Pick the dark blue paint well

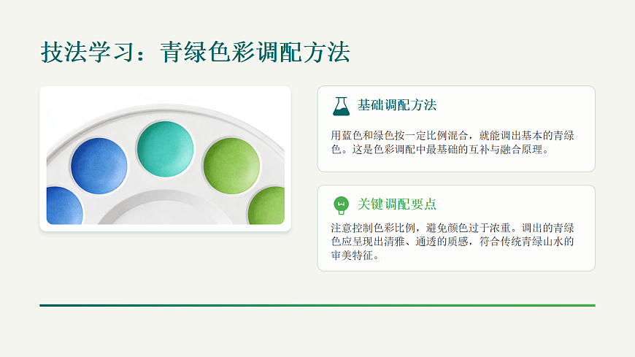pos(99,166)
